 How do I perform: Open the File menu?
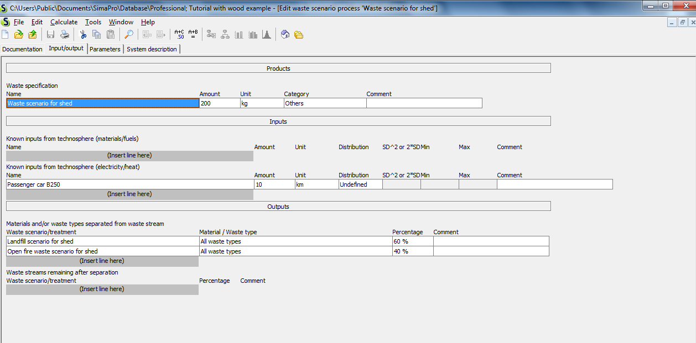[19, 22]
